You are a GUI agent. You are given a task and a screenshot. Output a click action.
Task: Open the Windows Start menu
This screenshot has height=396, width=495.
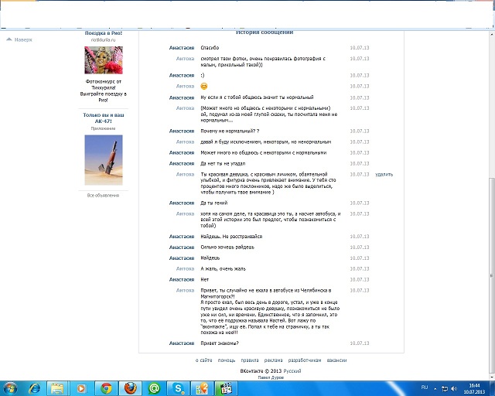coord(11,387)
